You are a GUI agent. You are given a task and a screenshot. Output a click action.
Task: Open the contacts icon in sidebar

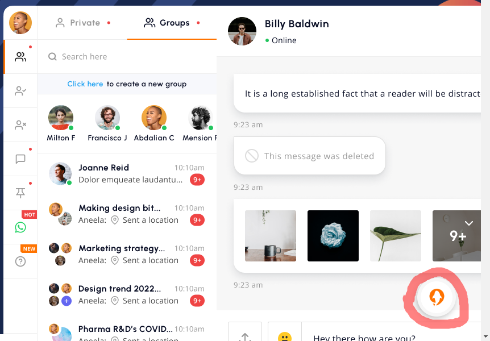point(20,57)
